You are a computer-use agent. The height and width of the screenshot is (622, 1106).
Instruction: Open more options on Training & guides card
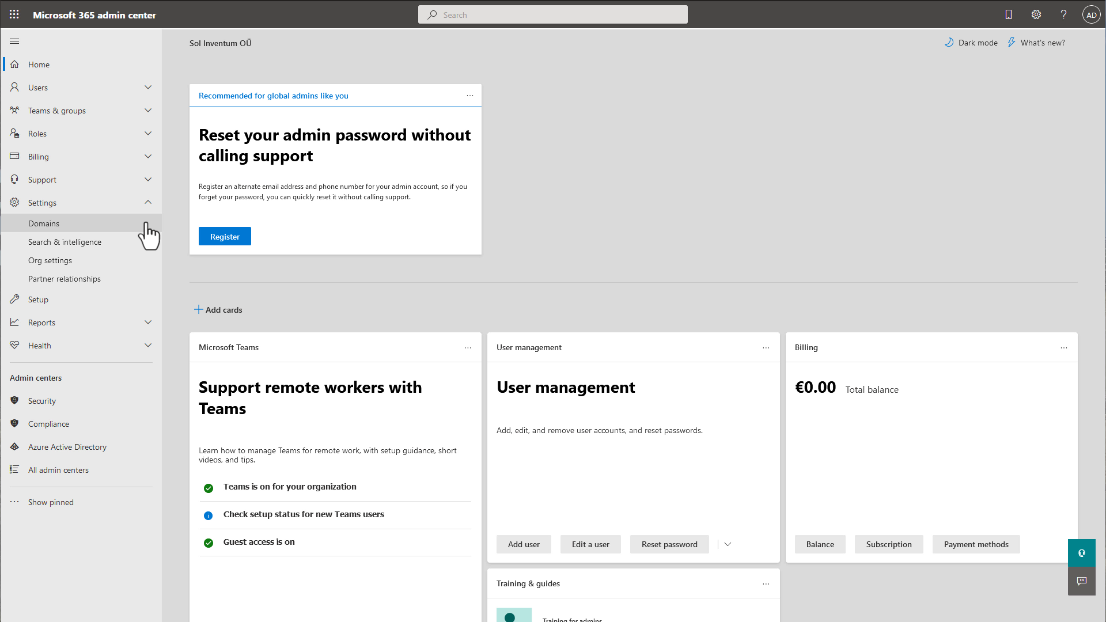pyautogui.click(x=766, y=584)
